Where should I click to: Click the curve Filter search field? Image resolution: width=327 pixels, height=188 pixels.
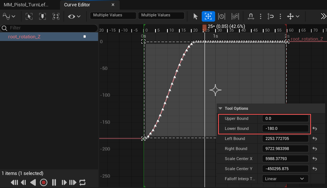[x=49, y=28]
